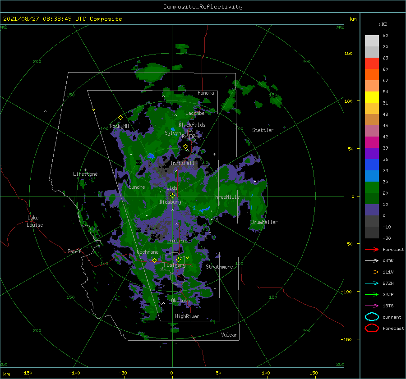Select the red 65 dBZ color swatch
The width and height of the screenshot is (406, 379).
372,63
